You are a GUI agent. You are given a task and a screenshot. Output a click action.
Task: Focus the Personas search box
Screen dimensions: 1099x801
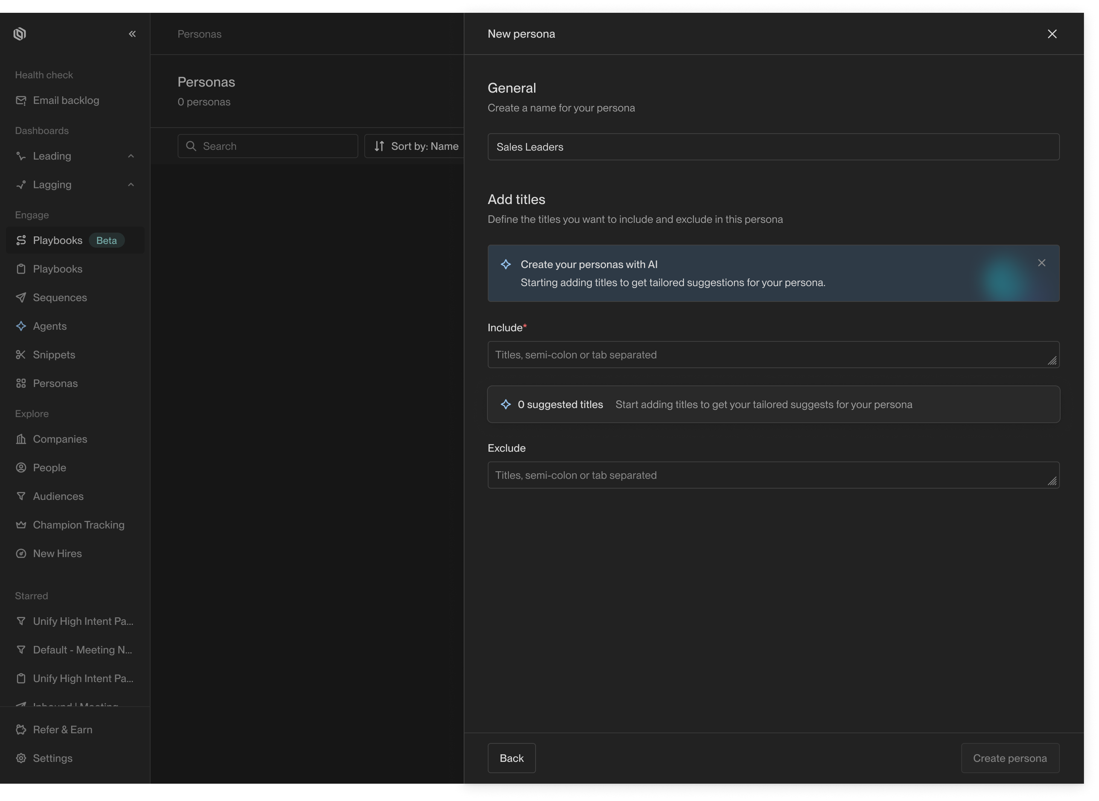268,146
